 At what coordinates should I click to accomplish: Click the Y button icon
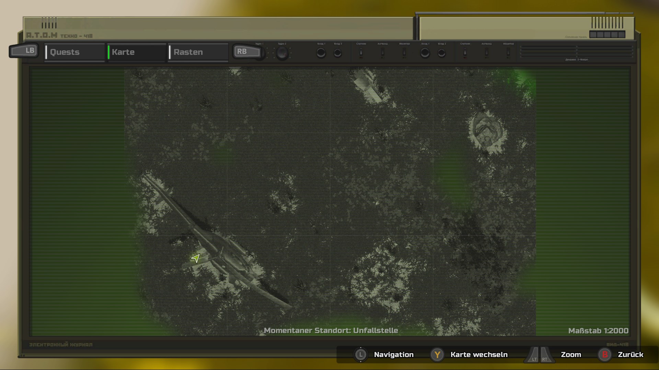(x=437, y=355)
